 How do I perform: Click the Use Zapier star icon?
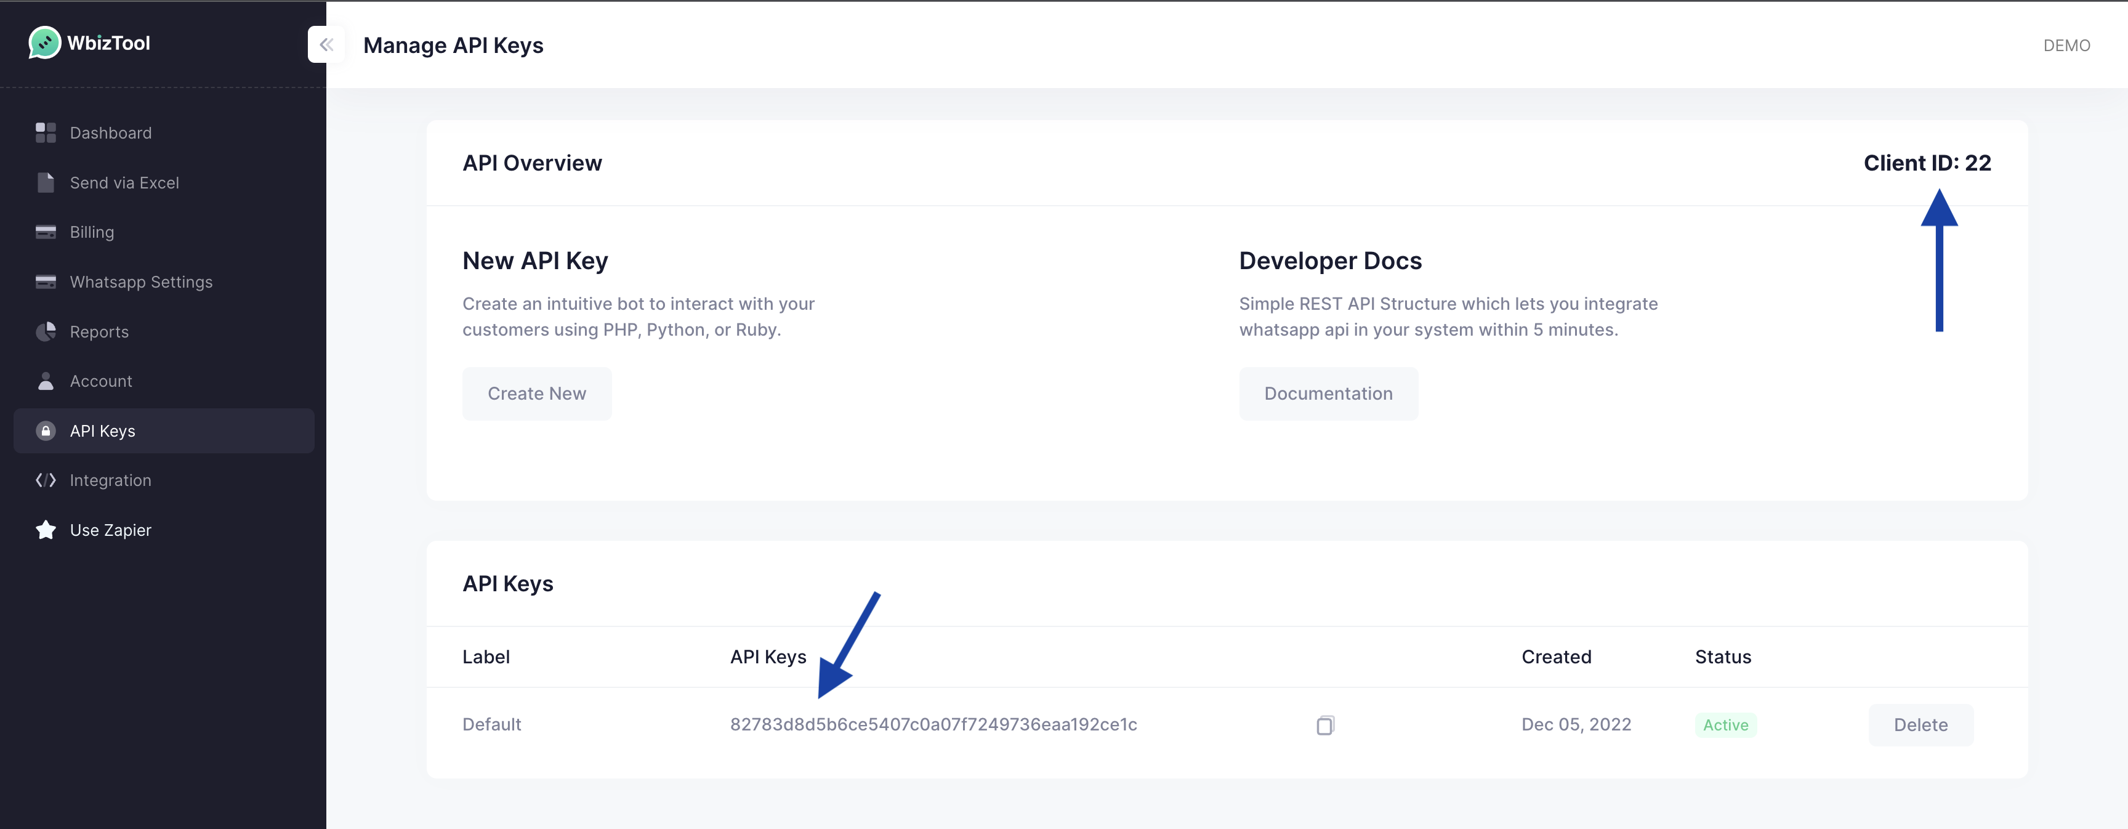46,530
